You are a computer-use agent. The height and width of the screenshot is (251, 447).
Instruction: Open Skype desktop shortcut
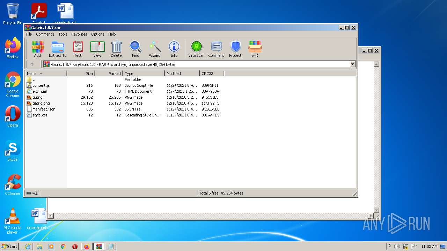(x=13, y=151)
